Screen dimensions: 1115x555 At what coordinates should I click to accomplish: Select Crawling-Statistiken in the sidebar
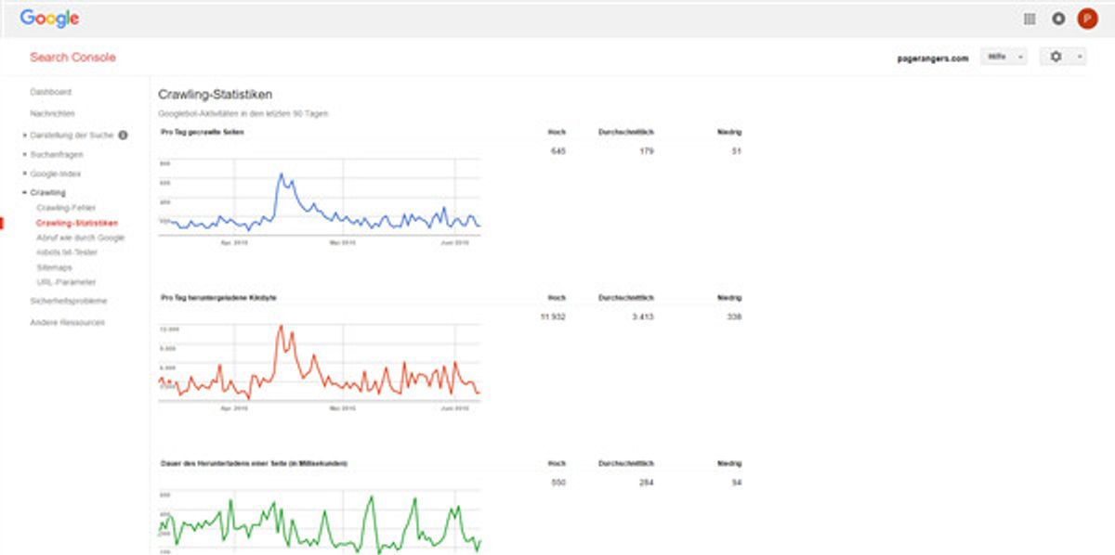click(x=77, y=223)
